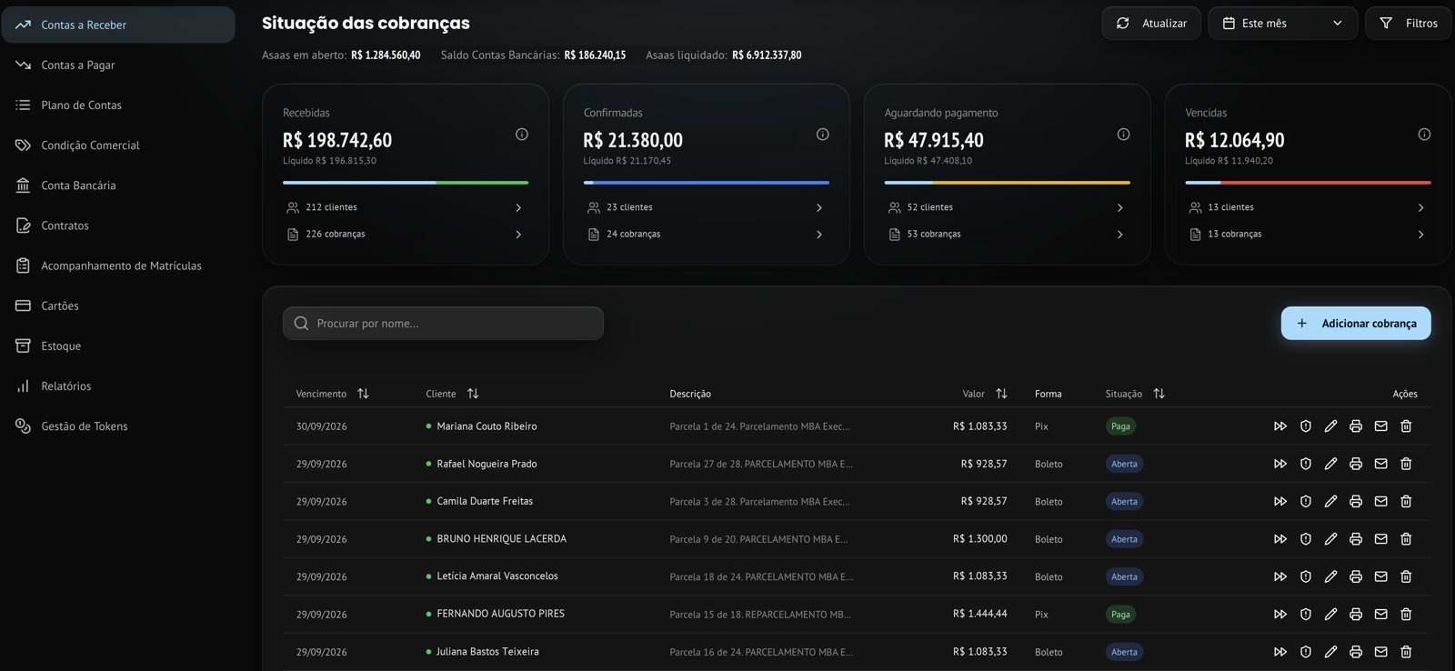Sort table by Cliente

click(473, 394)
